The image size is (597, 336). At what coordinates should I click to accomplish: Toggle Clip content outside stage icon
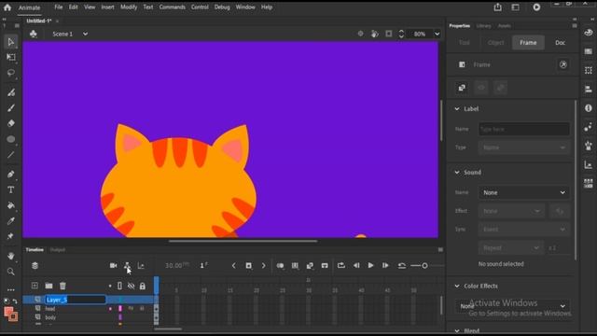pyautogui.click(x=388, y=34)
